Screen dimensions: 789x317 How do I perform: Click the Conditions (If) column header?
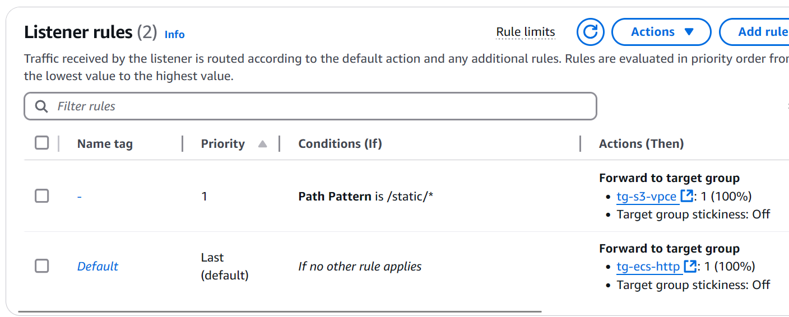pyautogui.click(x=340, y=144)
